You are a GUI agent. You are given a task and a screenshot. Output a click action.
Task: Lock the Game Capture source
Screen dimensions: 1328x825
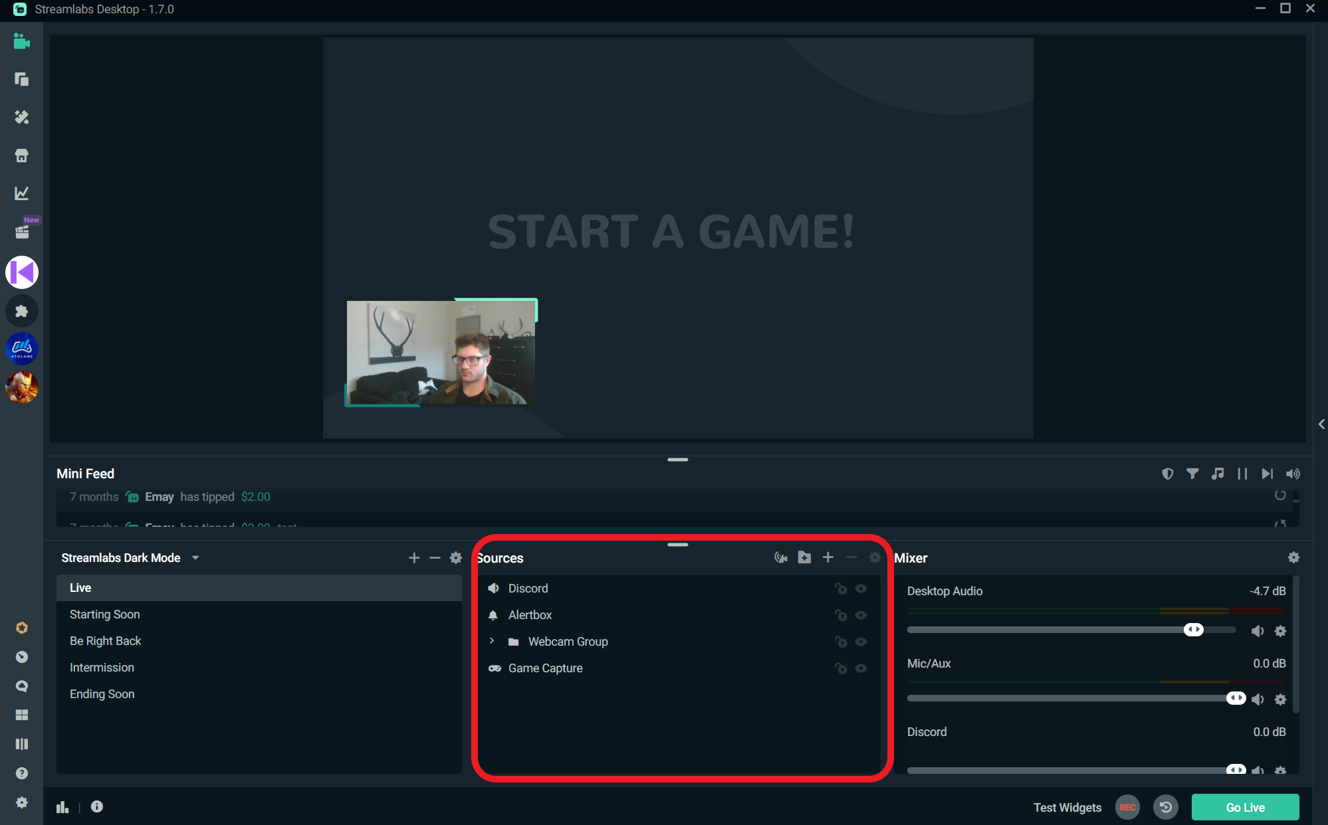[841, 668]
